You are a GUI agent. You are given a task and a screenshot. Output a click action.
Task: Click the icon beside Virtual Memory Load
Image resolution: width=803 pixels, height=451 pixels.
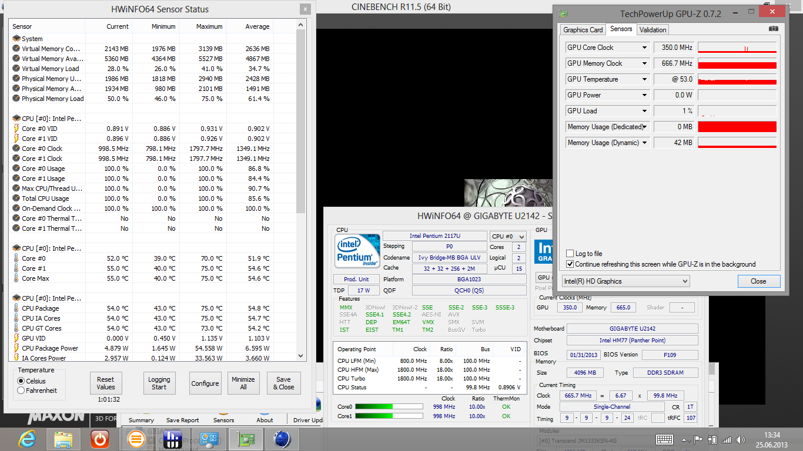[x=16, y=69]
